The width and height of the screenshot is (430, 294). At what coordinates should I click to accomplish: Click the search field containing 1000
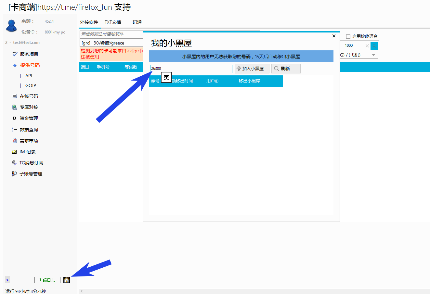point(358,46)
